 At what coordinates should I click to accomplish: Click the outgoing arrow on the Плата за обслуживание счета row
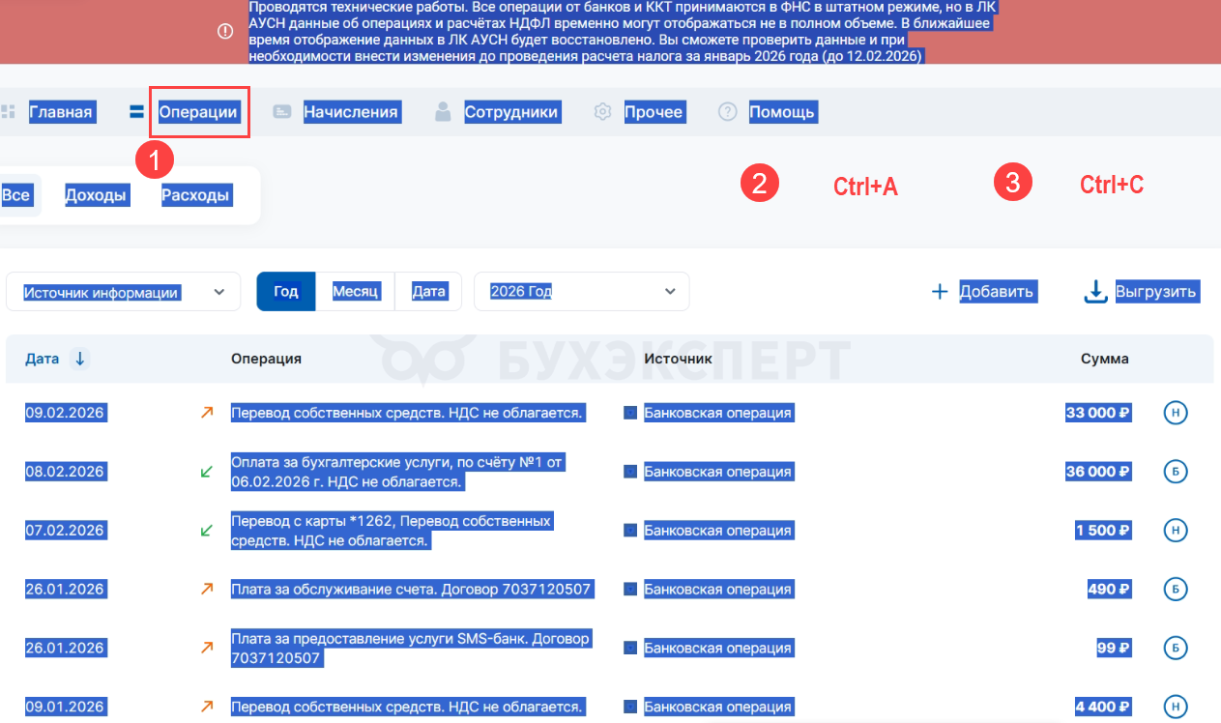[206, 589]
